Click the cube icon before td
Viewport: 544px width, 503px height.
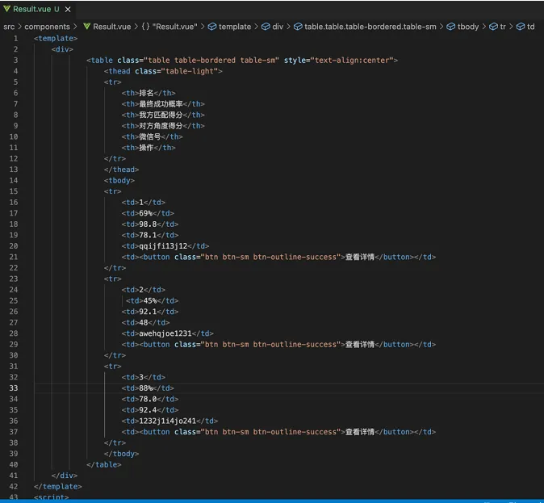coord(521,27)
